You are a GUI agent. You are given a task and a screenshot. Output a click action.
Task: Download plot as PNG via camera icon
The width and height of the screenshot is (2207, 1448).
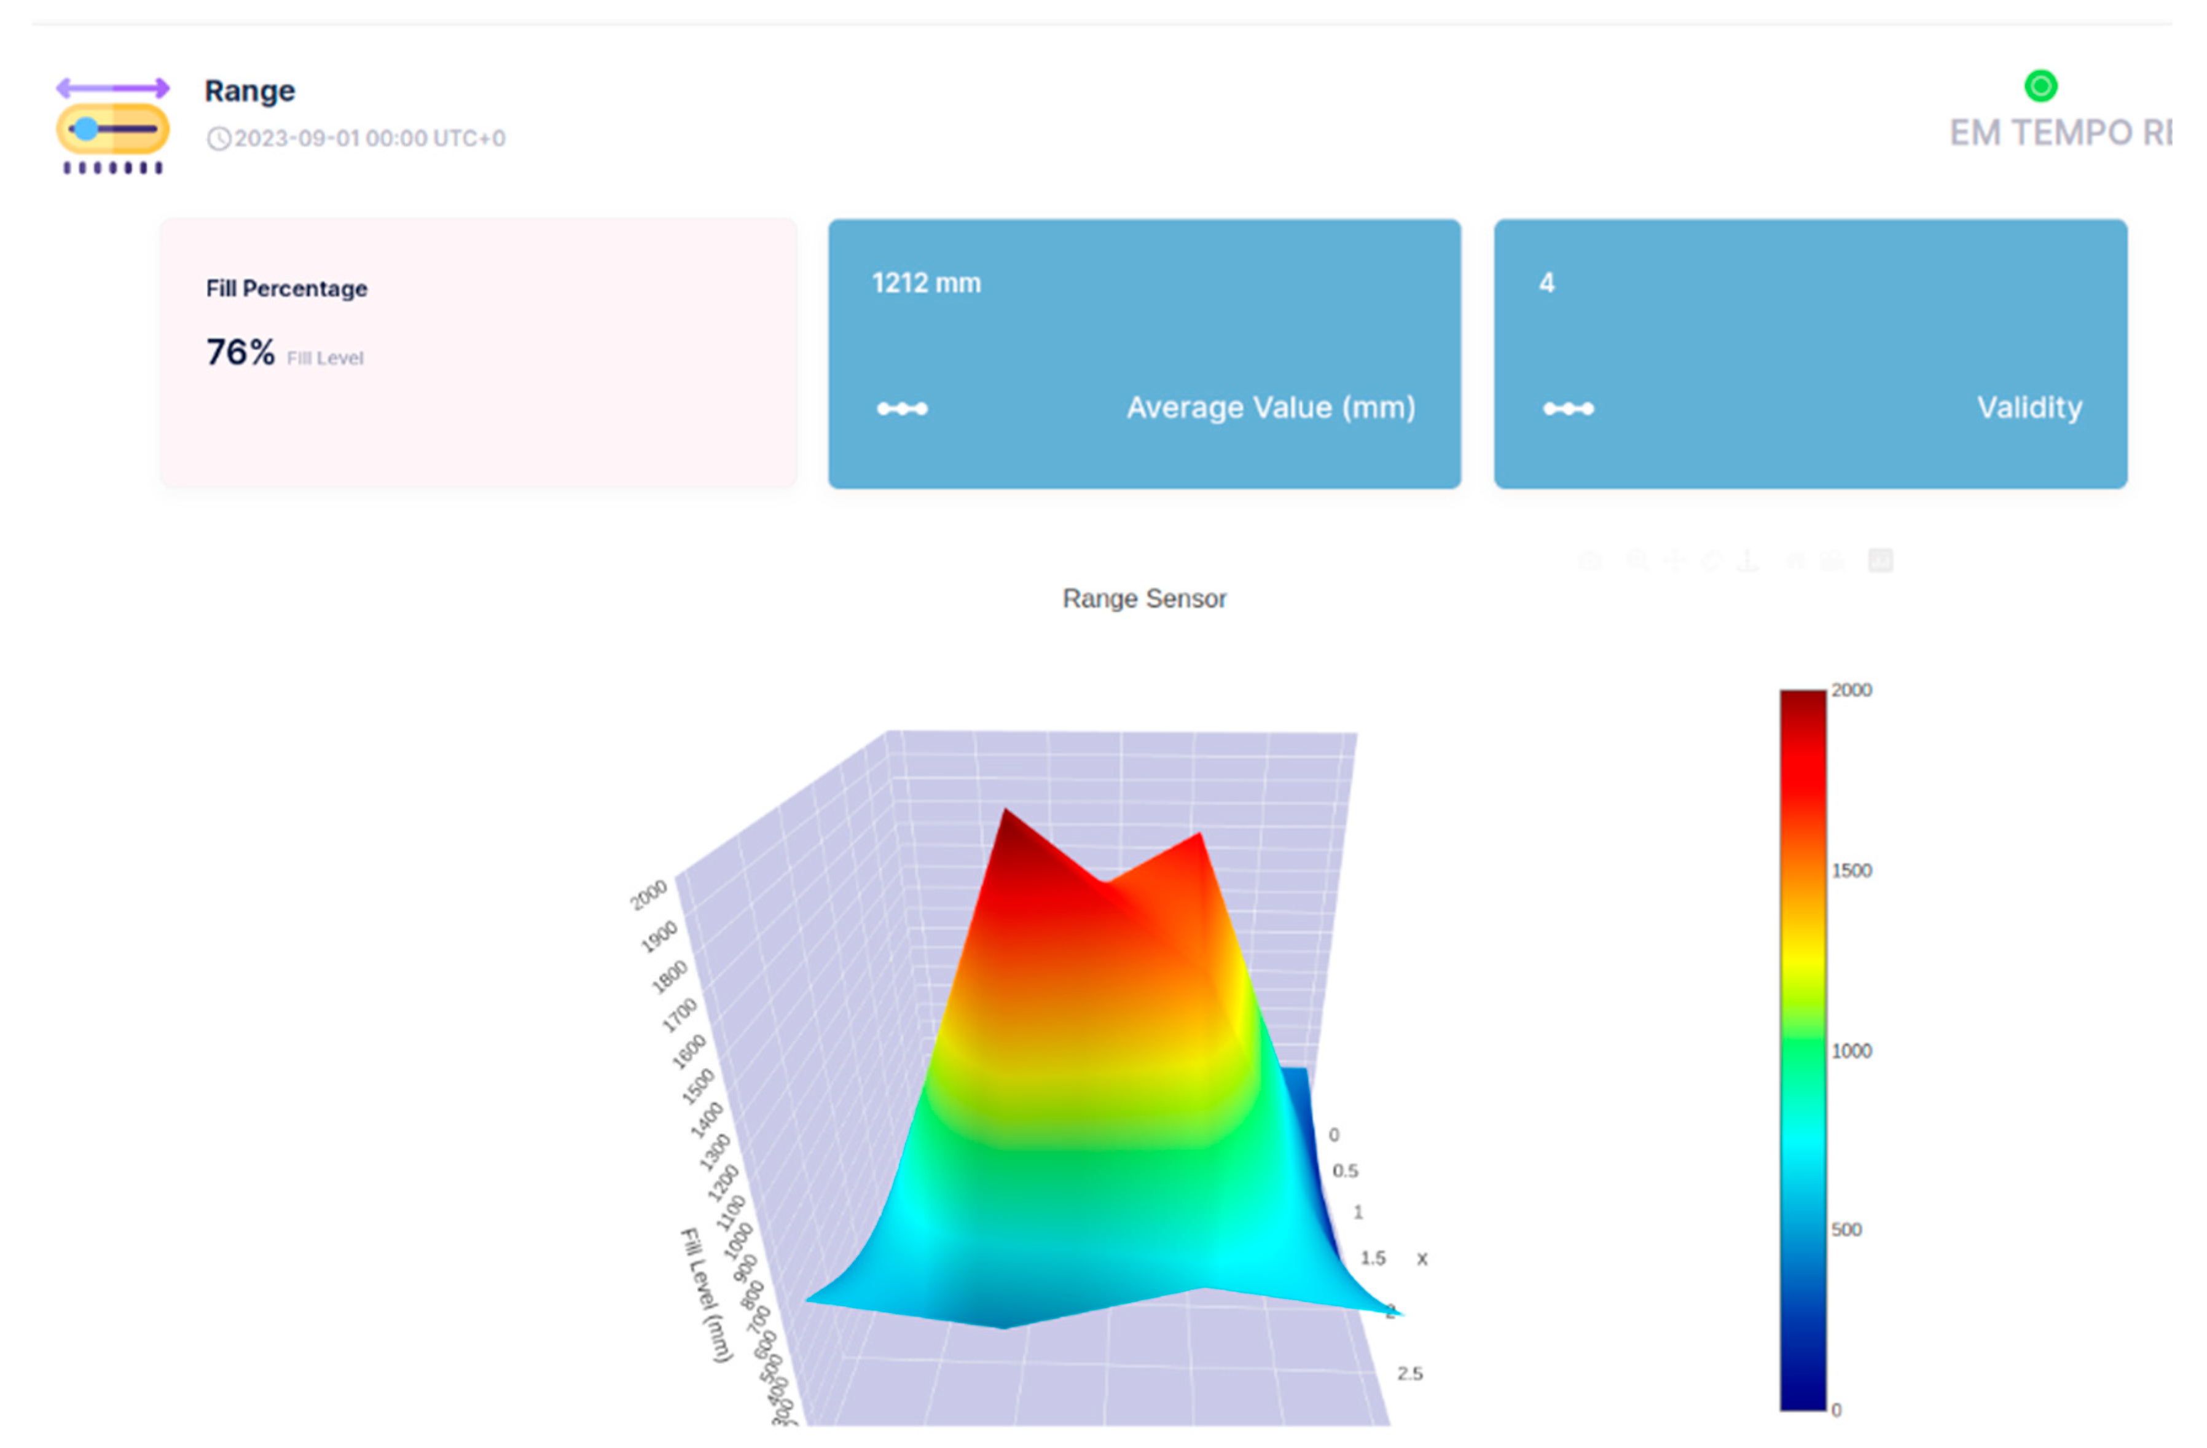pyautogui.click(x=1590, y=561)
